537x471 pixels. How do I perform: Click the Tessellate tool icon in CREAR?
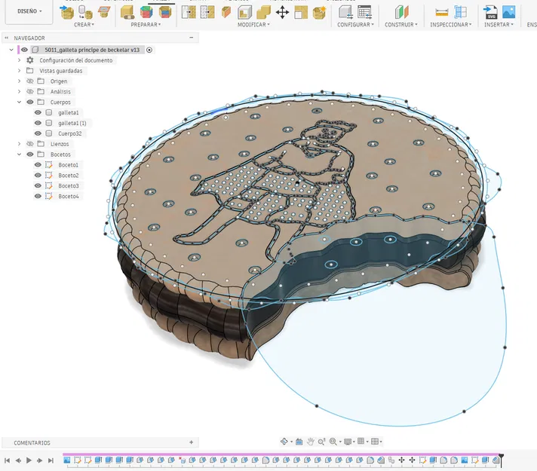(85, 12)
